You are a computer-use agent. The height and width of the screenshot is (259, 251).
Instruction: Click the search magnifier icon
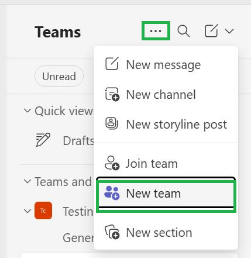coord(184,31)
